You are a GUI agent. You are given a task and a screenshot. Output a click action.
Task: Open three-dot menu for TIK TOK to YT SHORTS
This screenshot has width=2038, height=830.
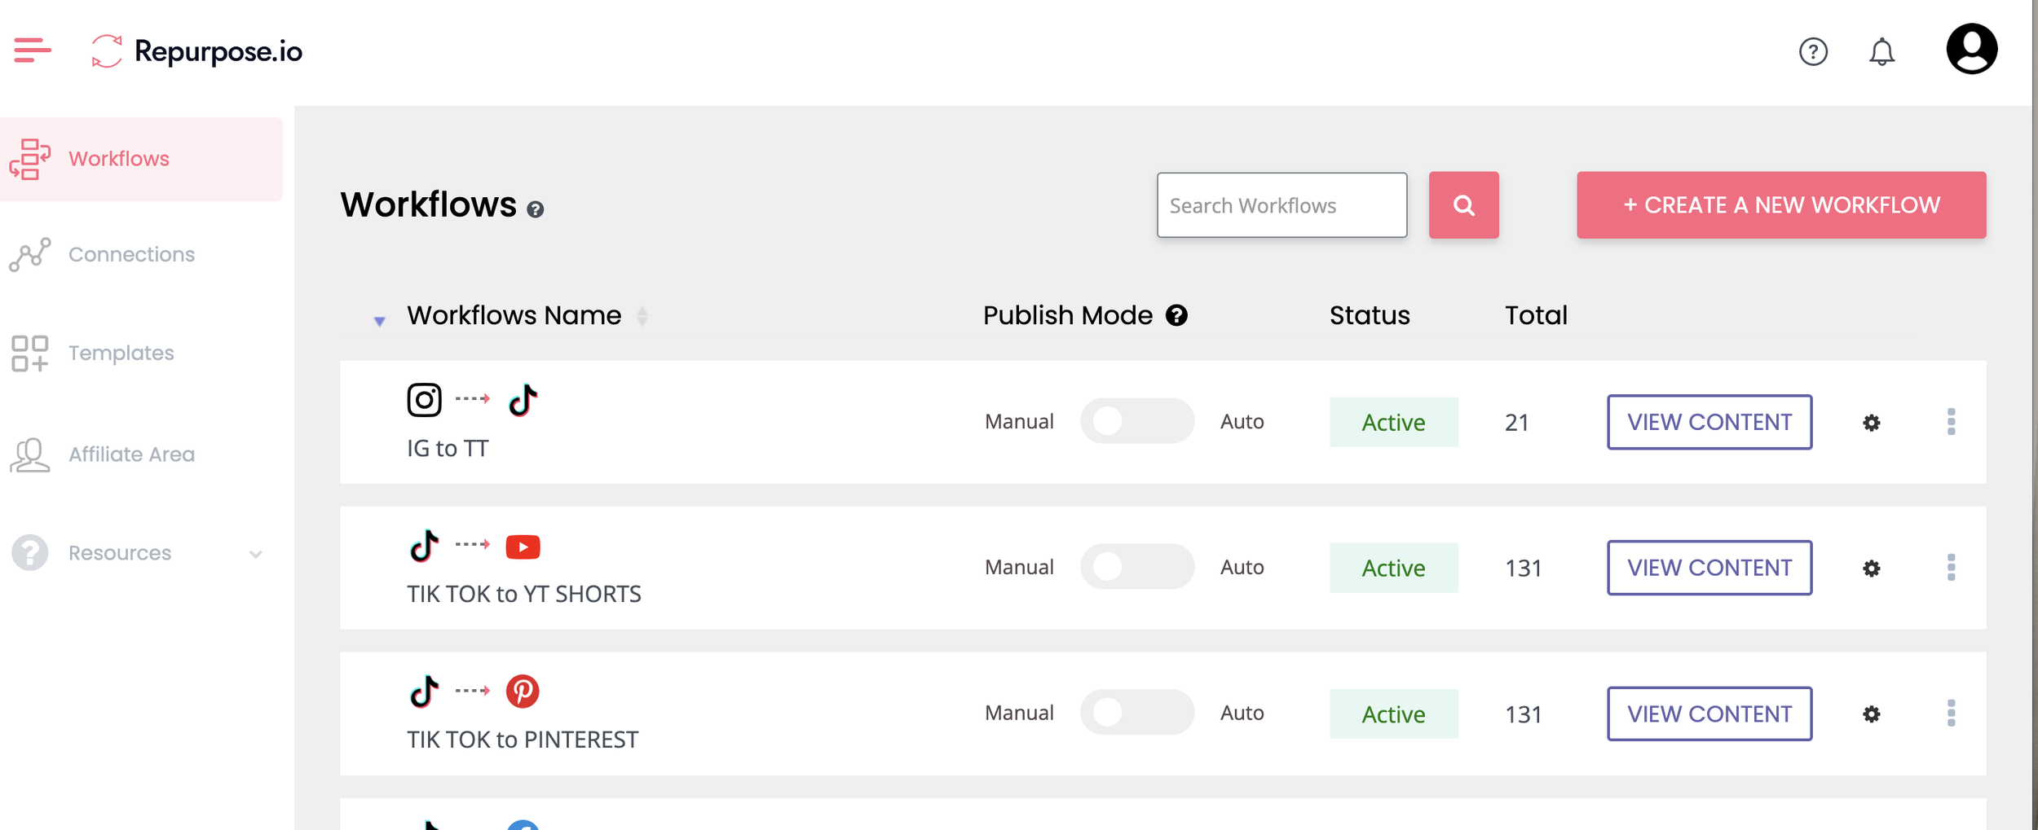point(1951,568)
